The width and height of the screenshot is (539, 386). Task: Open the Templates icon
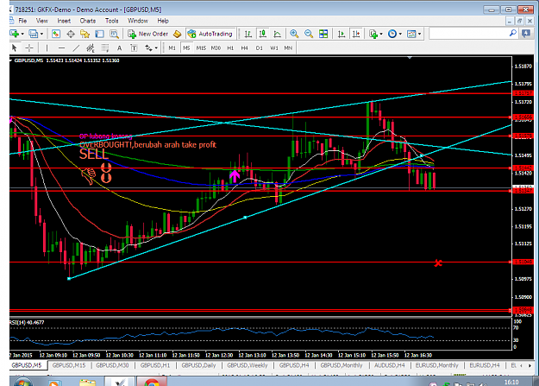[411, 34]
